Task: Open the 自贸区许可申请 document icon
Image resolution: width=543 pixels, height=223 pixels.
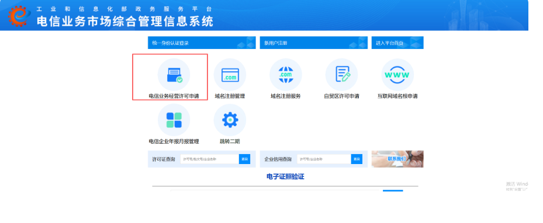Action: pos(341,75)
